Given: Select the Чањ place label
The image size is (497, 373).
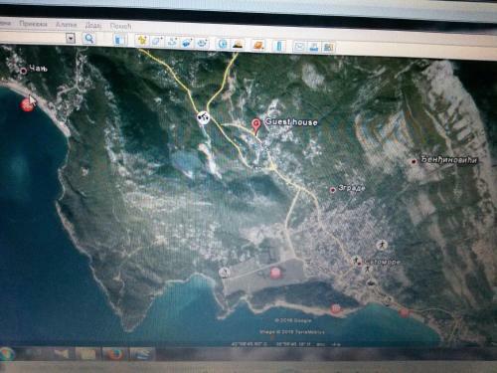Looking at the screenshot, I should tap(39, 69).
